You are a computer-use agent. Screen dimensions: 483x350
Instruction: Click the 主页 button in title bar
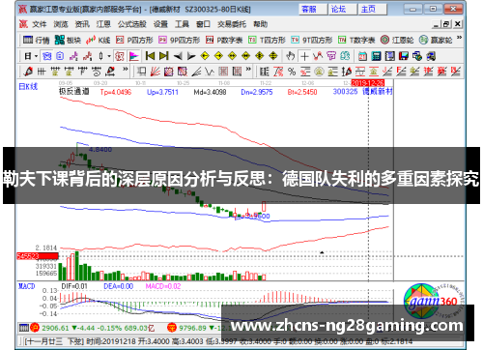[x=372, y=9]
